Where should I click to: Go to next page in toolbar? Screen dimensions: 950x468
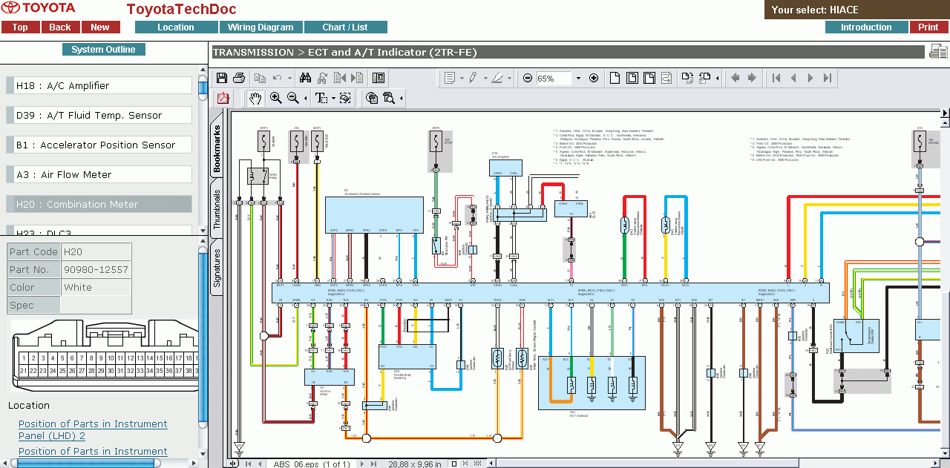(810, 78)
